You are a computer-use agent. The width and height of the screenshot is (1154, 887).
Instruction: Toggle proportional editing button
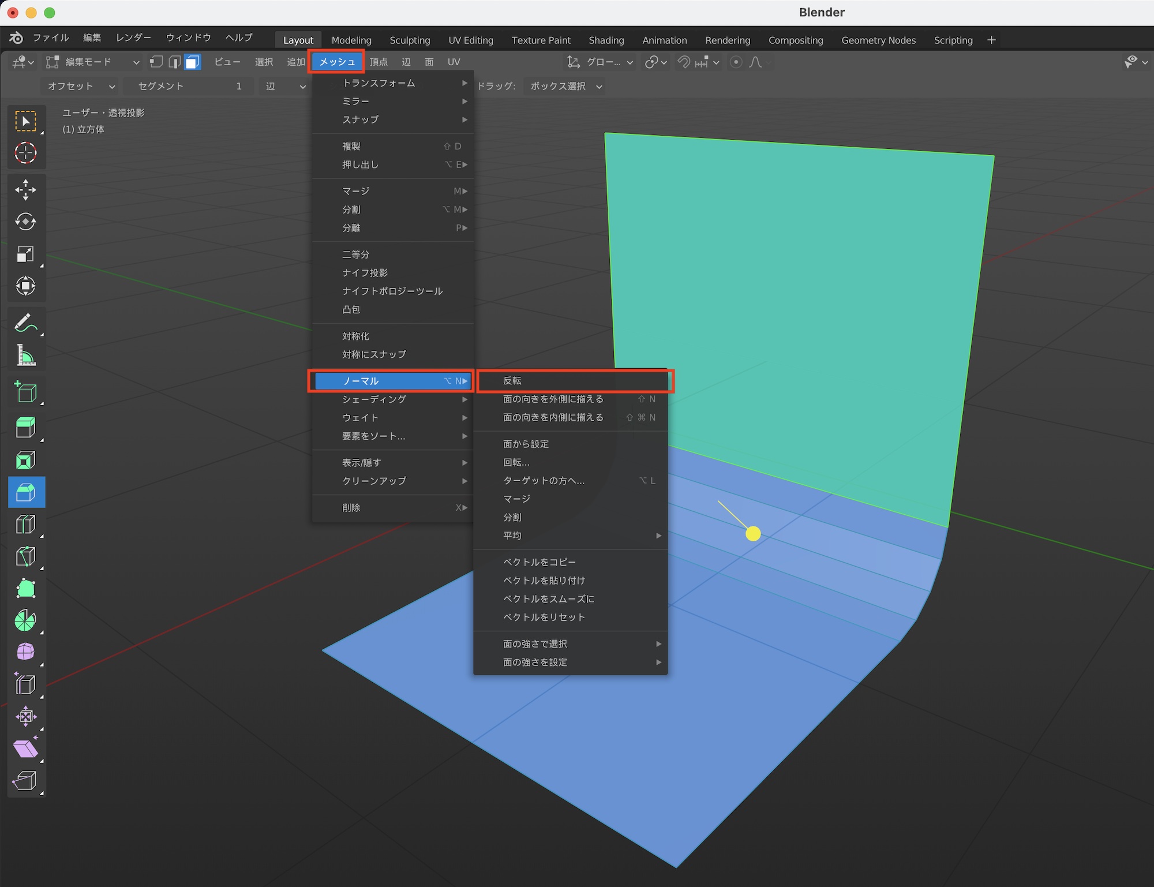pyautogui.click(x=736, y=62)
